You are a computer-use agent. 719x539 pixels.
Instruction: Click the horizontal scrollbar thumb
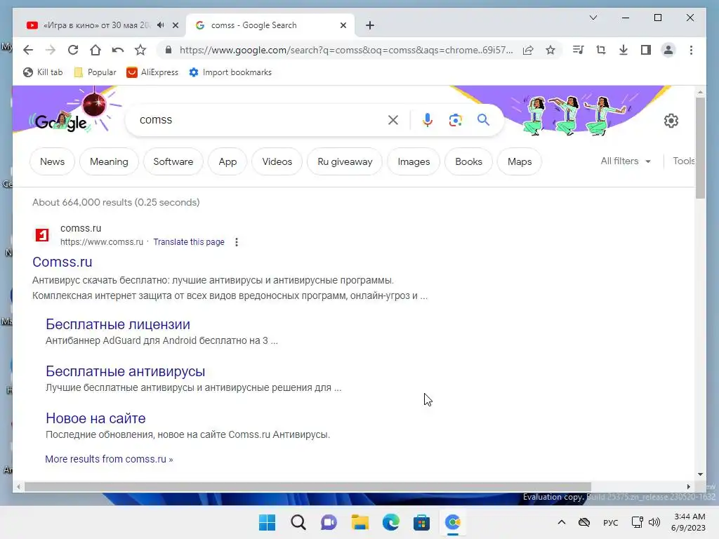308,487
